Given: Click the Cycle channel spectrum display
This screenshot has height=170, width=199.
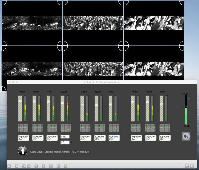Looking at the screenshot, I should (66, 127).
